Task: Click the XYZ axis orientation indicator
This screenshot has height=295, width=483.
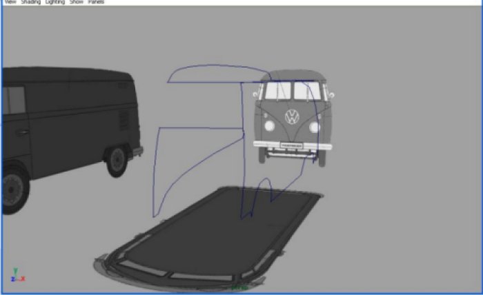Action: tap(17, 275)
